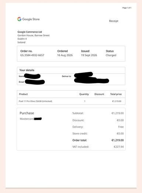Click the Google Store wordmark text

click(31, 19)
